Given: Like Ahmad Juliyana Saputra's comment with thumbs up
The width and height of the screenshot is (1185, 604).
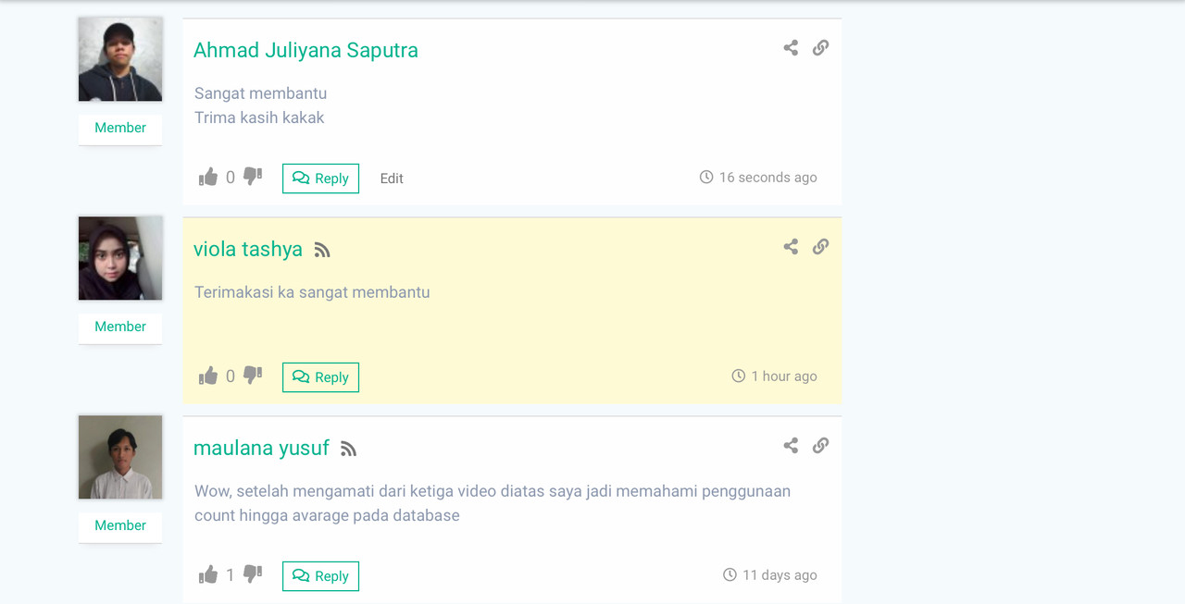Looking at the screenshot, I should click(208, 177).
